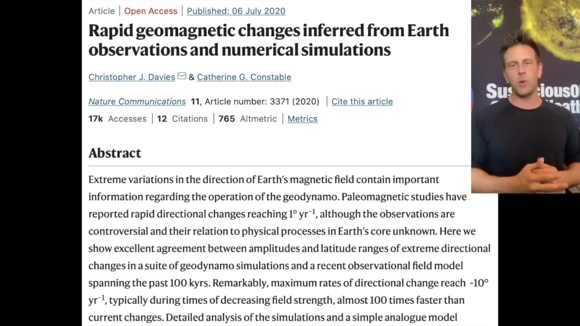Select the Abstract section heading
The height and width of the screenshot is (326, 580).
[115, 153]
